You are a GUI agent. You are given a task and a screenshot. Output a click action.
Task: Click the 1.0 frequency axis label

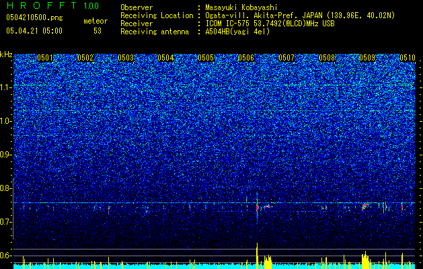pos(5,121)
